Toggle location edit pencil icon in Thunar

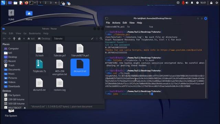92,39
